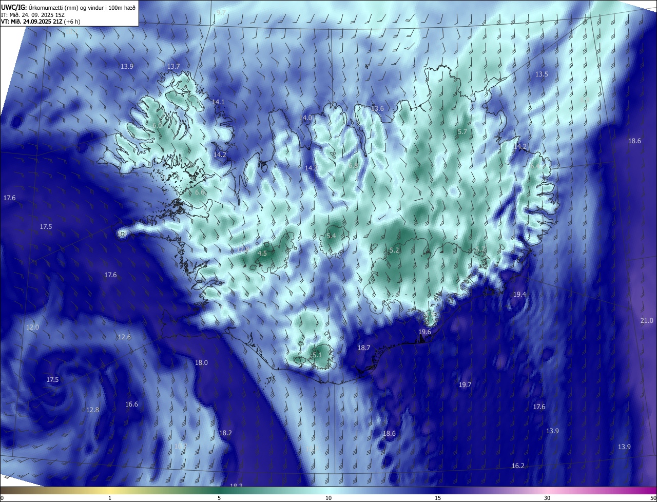Click the 12.6 map value
The image size is (657, 502).
click(x=124, y=337)
